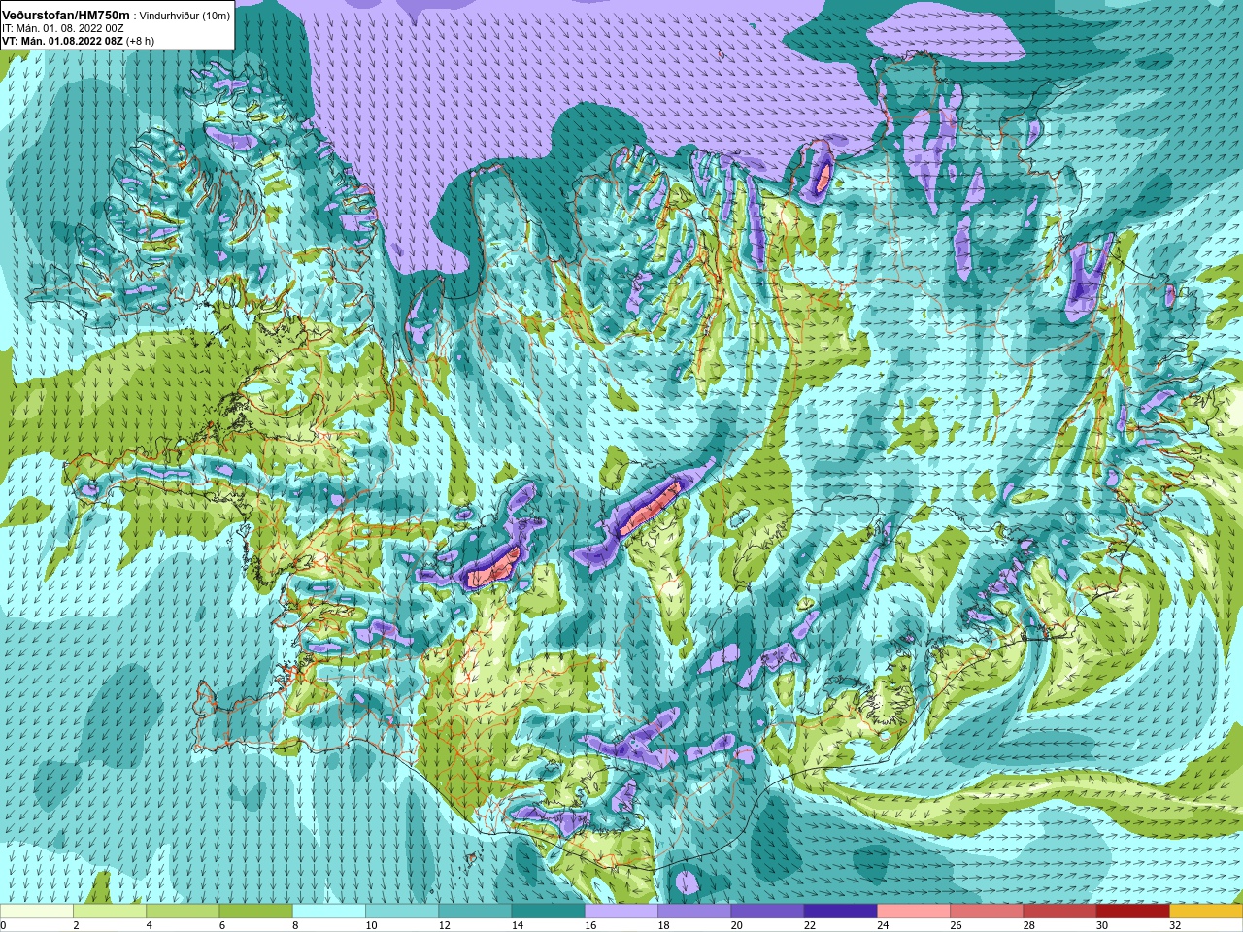Viewport: 1243px width, 932px height.
Task: Select the light green 2–4 legend swatch
Action: tap(110, 912)
